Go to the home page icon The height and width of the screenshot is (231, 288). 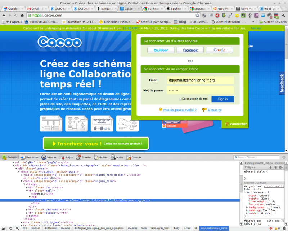[x=22, y=15]
